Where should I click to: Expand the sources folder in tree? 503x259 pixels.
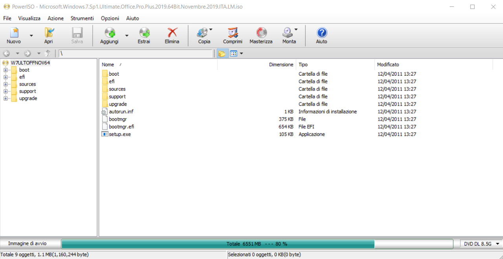[6, 84]
